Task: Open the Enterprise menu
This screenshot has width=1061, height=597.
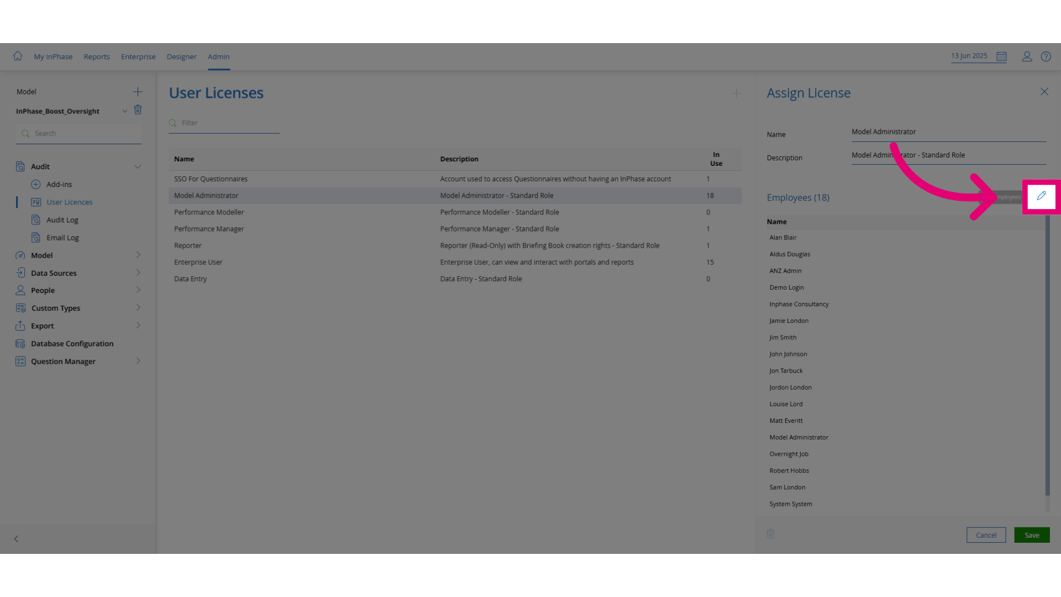Action: click(x=138, y=56)
